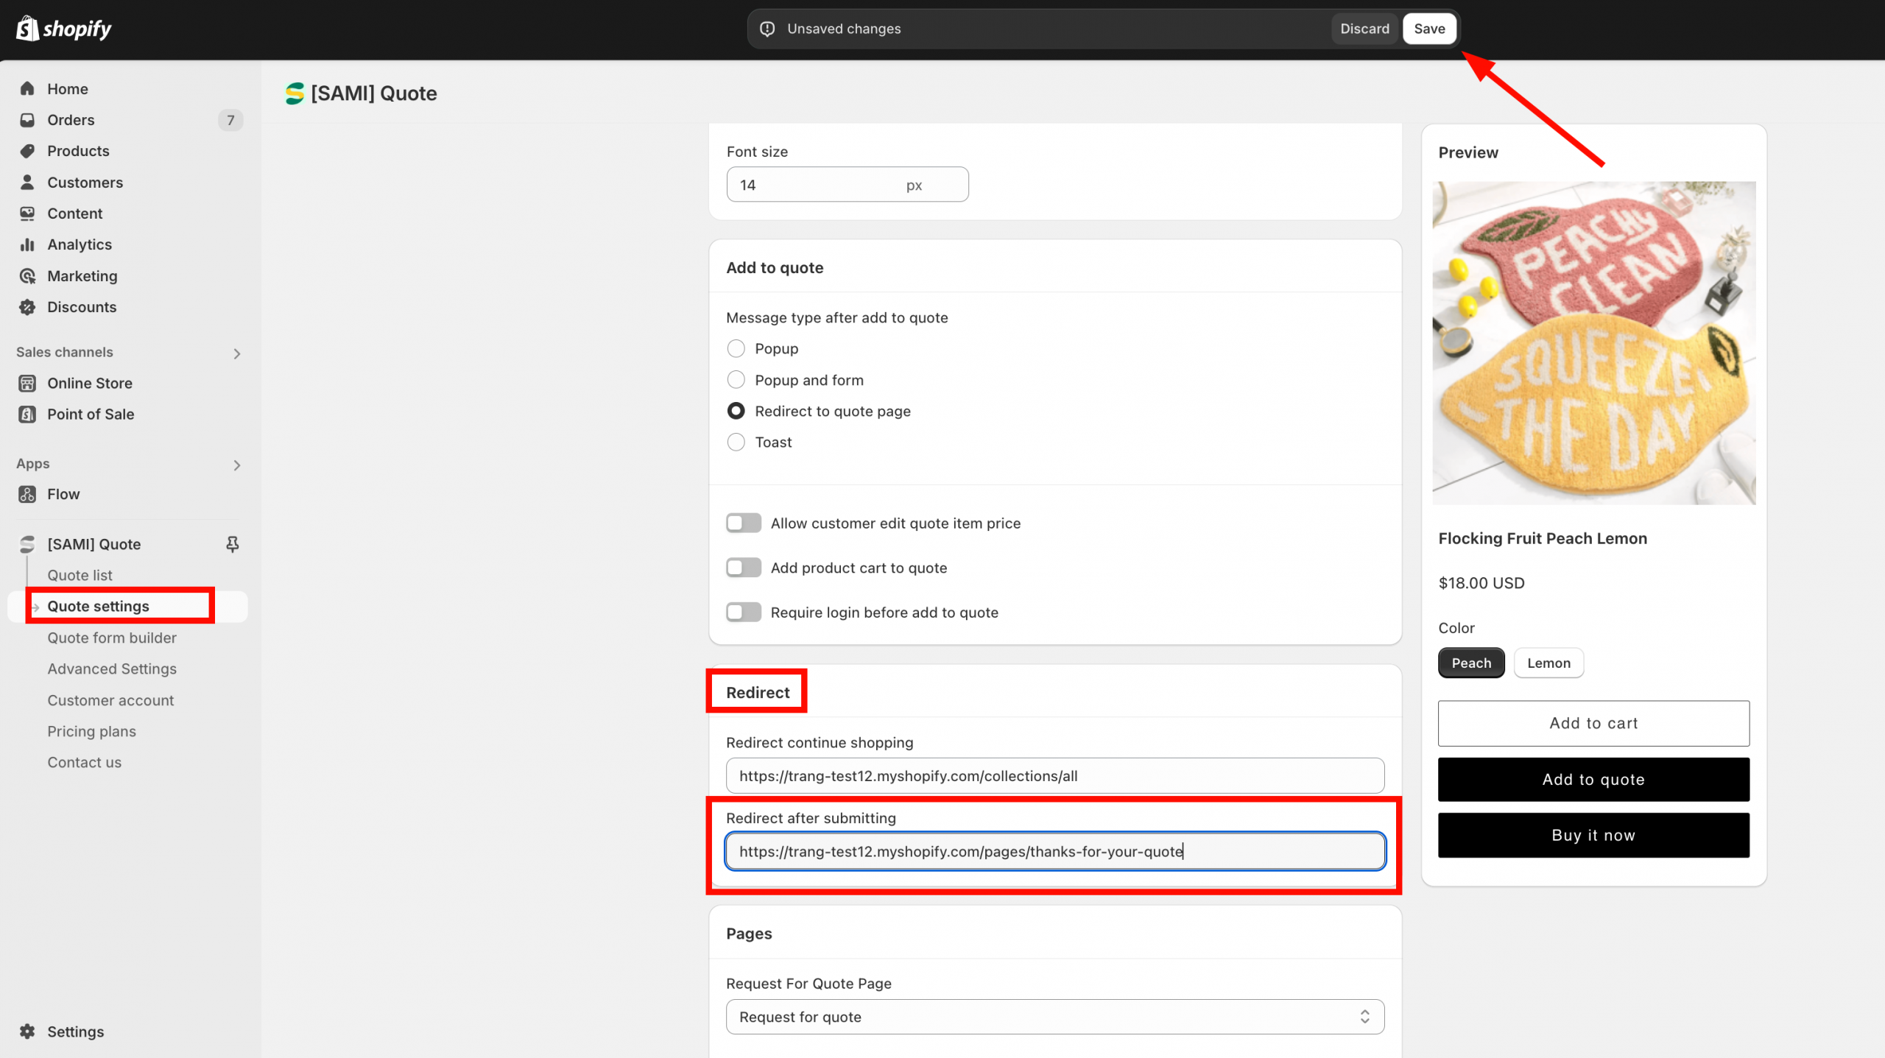Open Quote settings in sidebar

click(98, 606)
